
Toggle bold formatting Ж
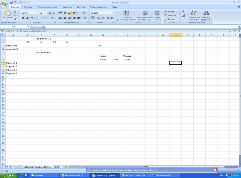coord(23,18)
